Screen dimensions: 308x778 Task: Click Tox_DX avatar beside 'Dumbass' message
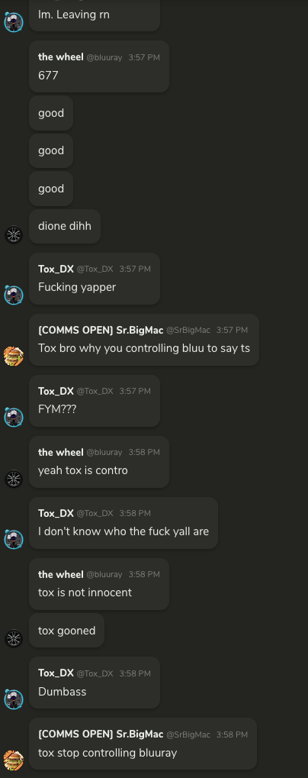click(14, 699)
